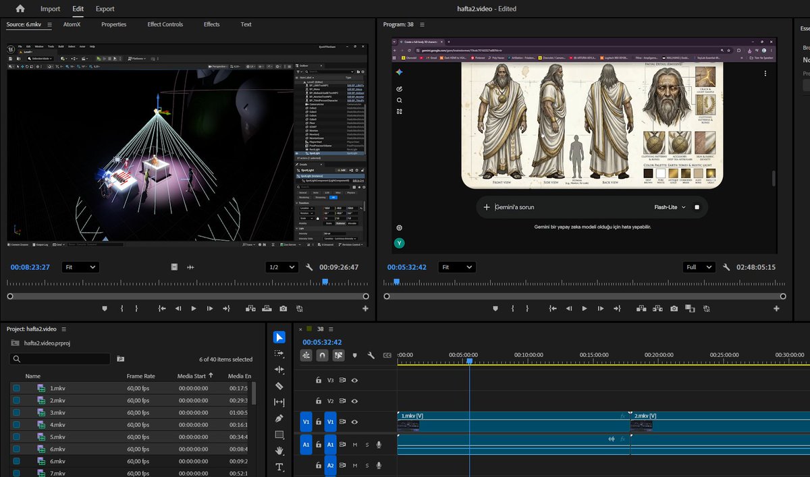
Task: Click Extract button in Program monitor
Action: coord(657,308)
